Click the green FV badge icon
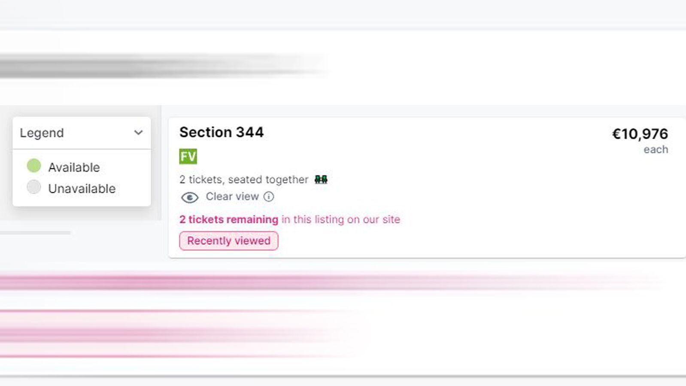The image size is (686, 386). [188, 156]
